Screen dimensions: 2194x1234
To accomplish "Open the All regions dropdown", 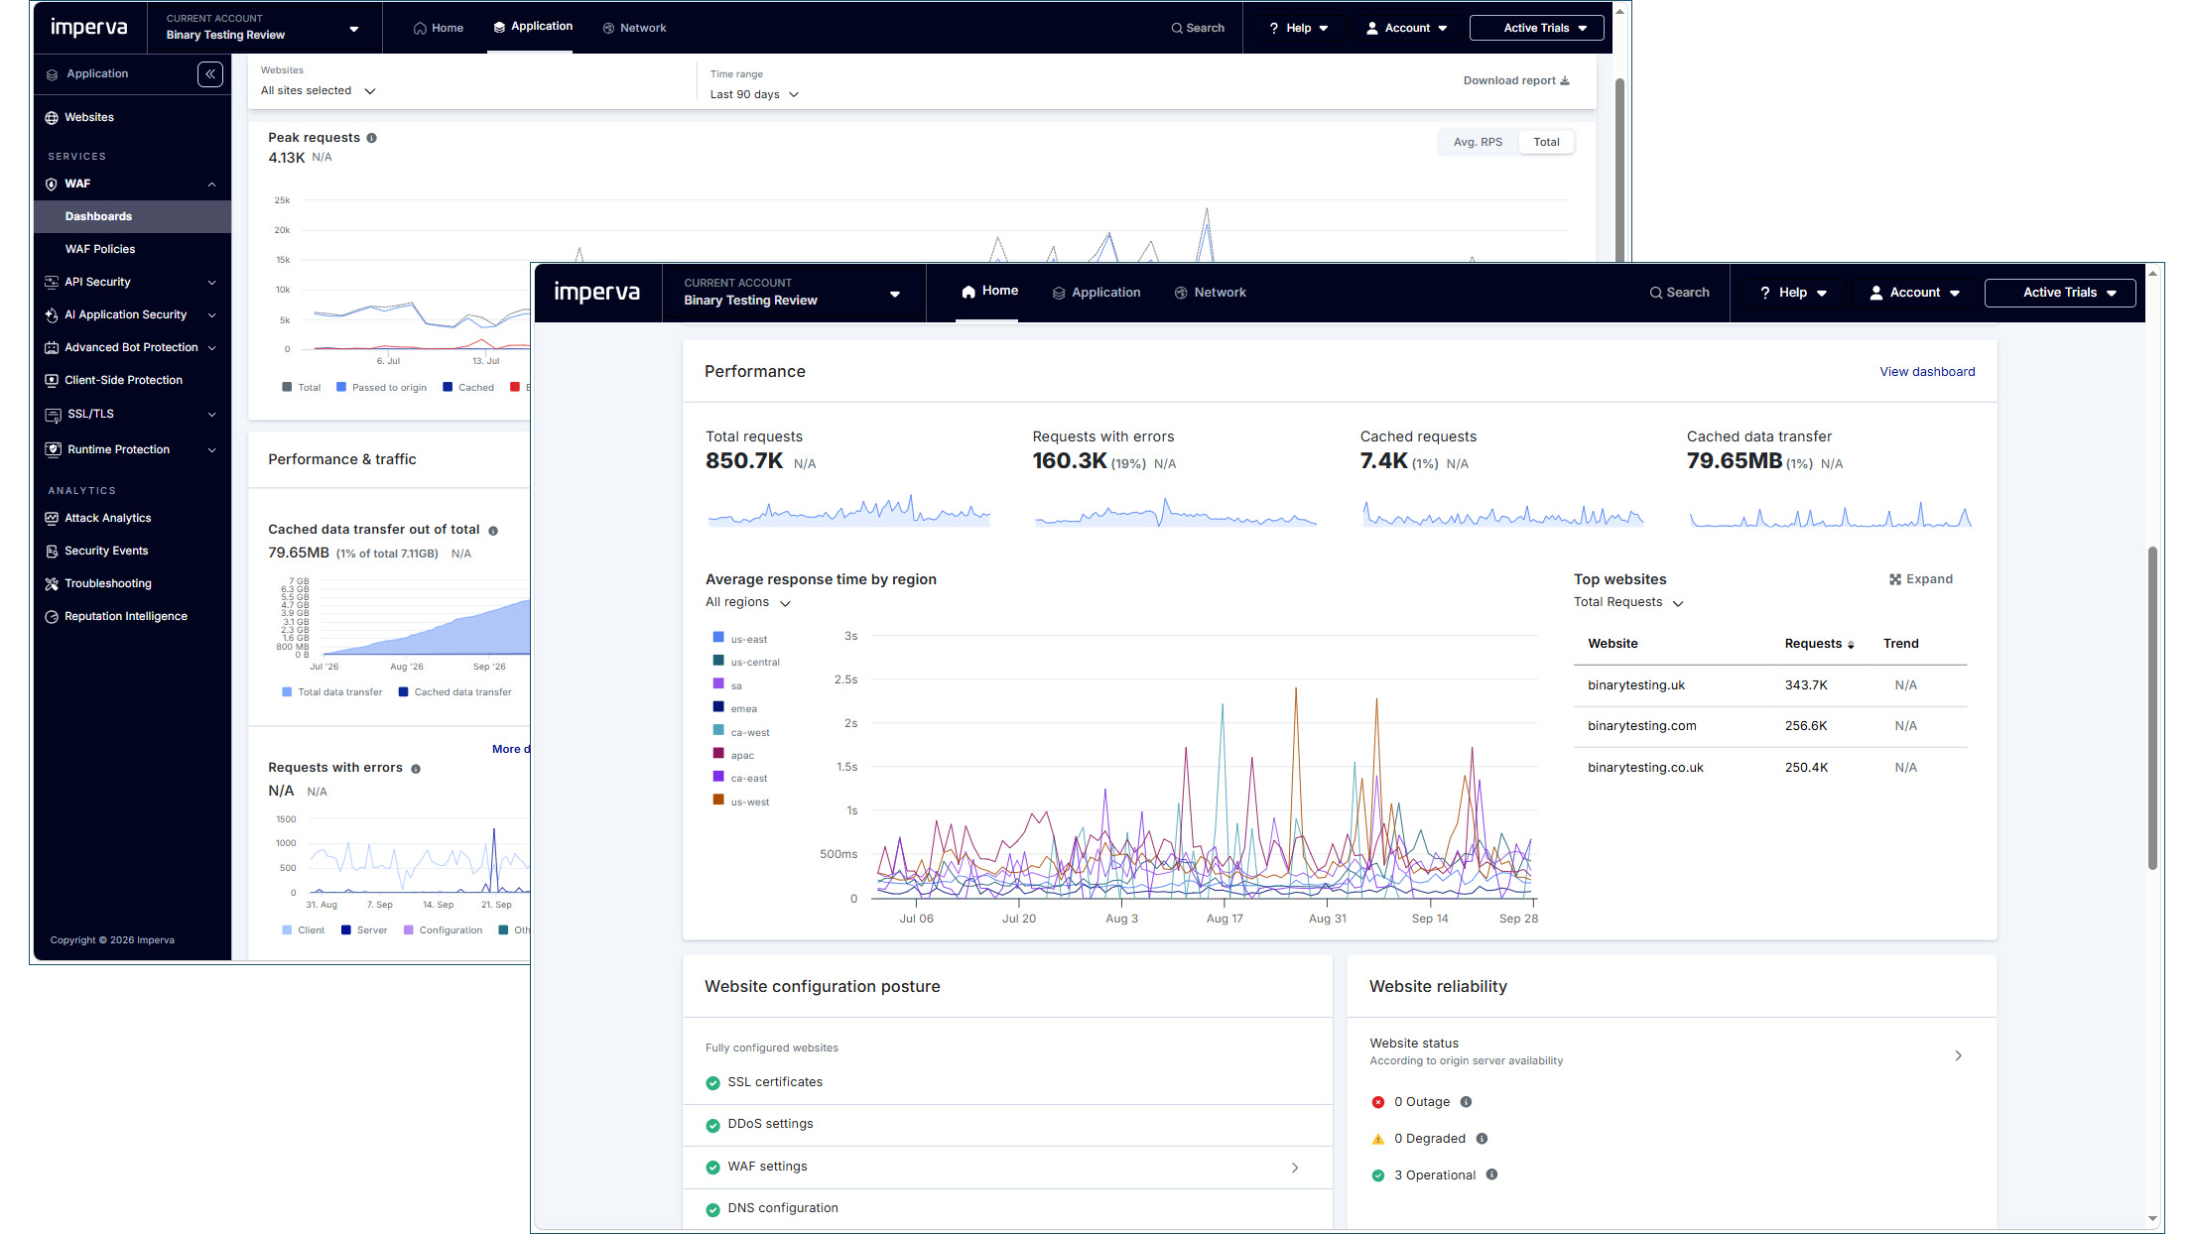I will [748, 602].
